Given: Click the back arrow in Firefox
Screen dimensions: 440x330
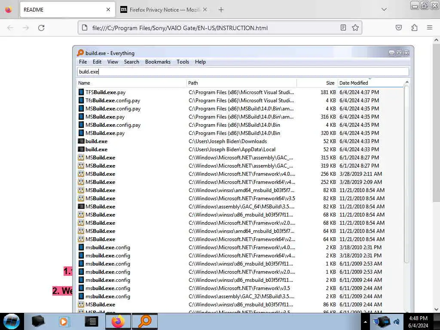Looking at the screenshot, I should coord(10,28).
